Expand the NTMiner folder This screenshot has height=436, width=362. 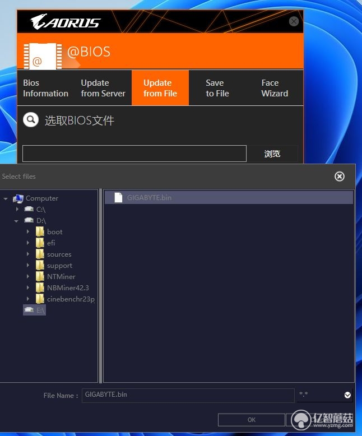tap(28, 276)
